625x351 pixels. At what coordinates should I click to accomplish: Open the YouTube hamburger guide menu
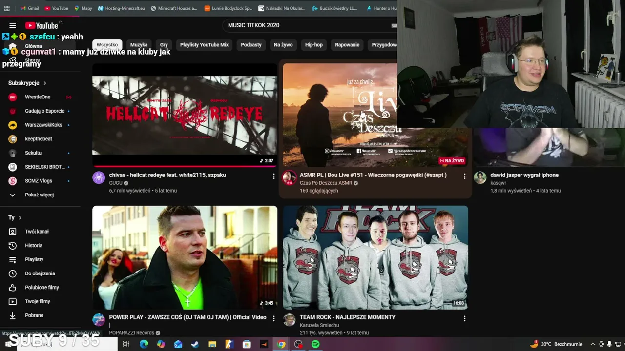(13, 25)
